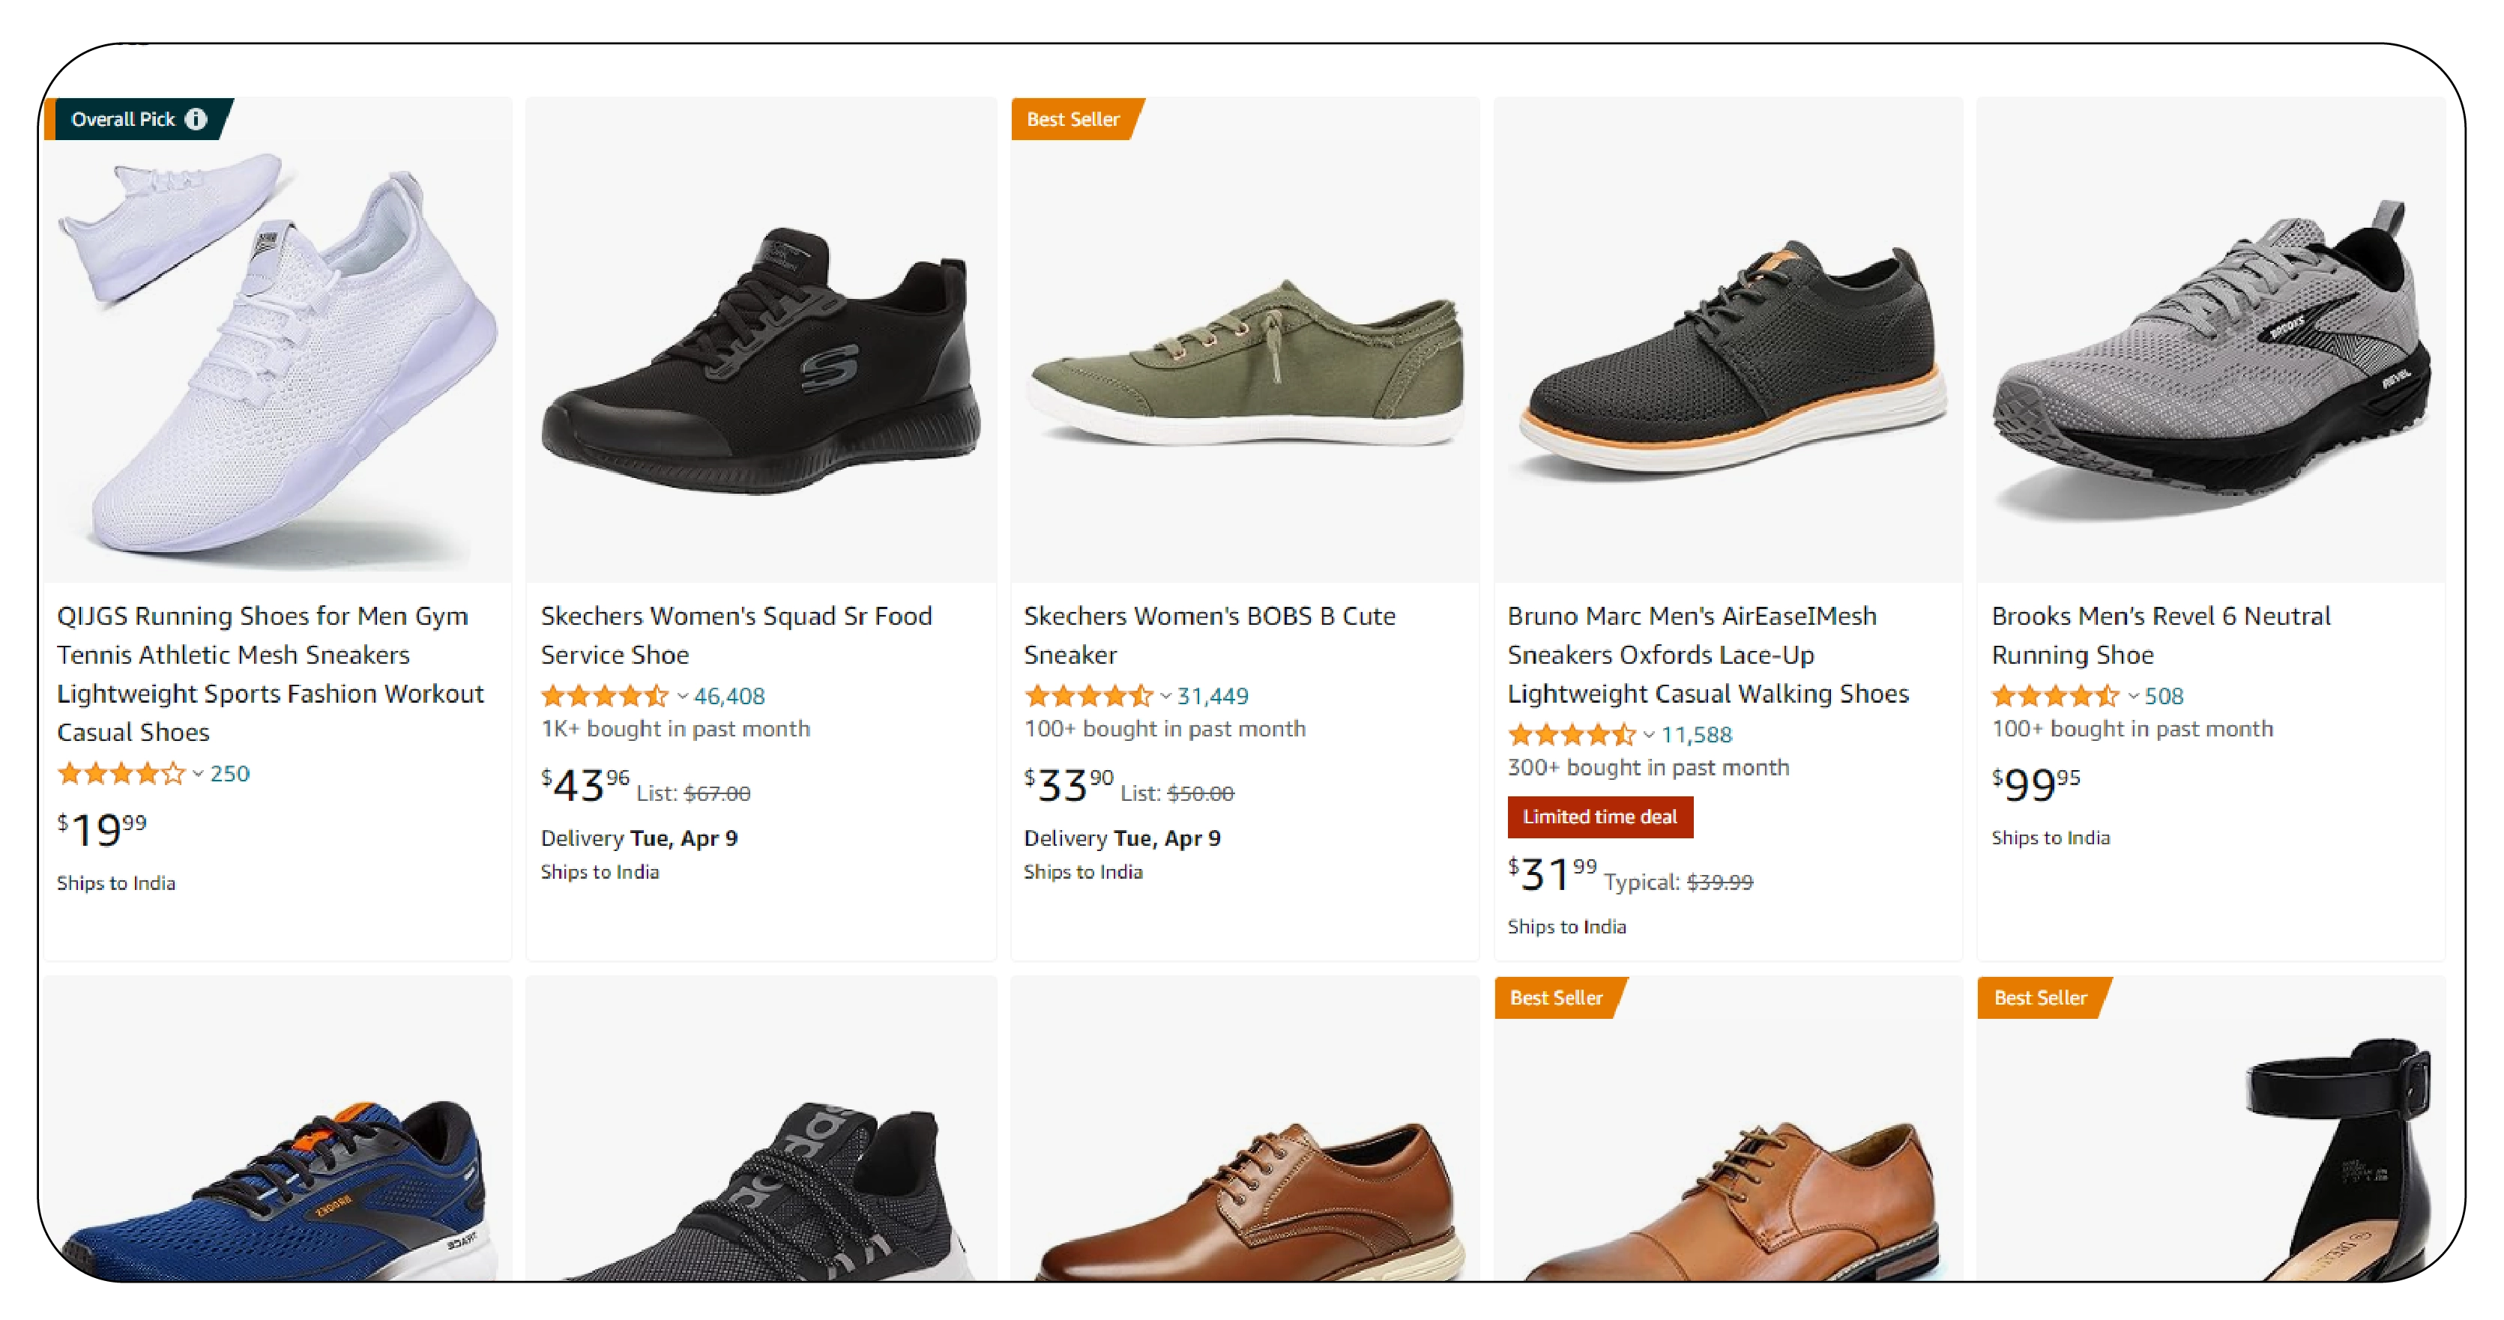Open Brooks Men's Revel 6 Neutral Running Shoe title
Viewport: 2504px width, 1320px height.
pos(2160,635)
